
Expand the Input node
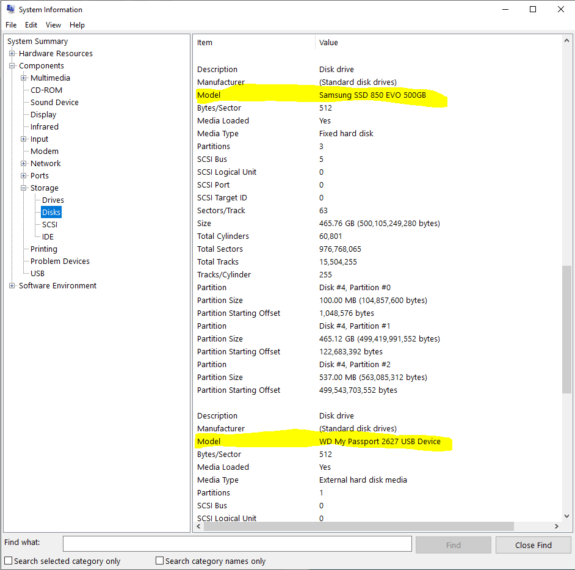(x=24, y=139)
